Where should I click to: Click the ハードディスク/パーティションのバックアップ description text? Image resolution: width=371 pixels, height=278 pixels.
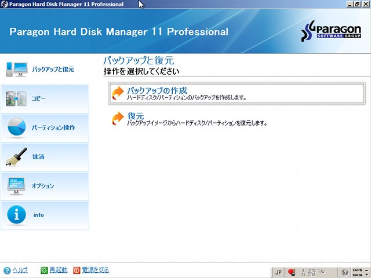tap(187, 97)
